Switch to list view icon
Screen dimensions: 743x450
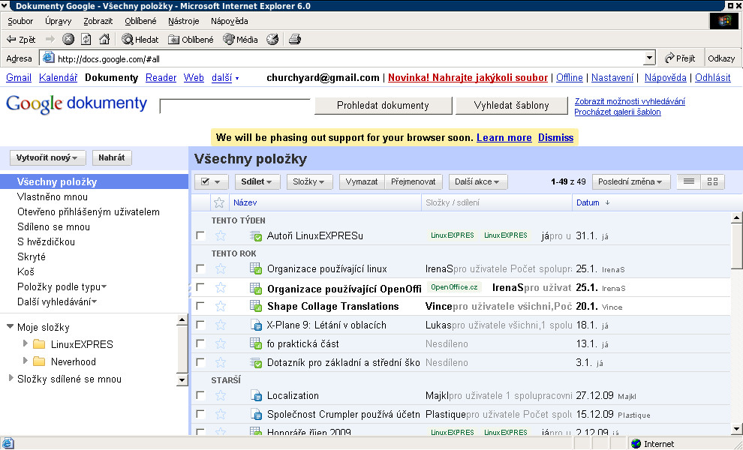(688, 181)
